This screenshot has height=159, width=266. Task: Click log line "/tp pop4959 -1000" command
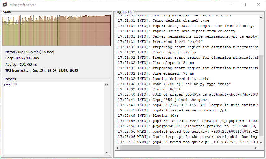click(186, 121)
